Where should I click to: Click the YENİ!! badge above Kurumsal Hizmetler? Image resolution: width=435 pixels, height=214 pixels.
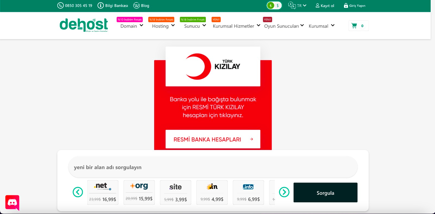click(216, 20)
